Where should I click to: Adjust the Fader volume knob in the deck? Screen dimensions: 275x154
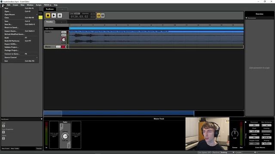[x=65, y=136]
